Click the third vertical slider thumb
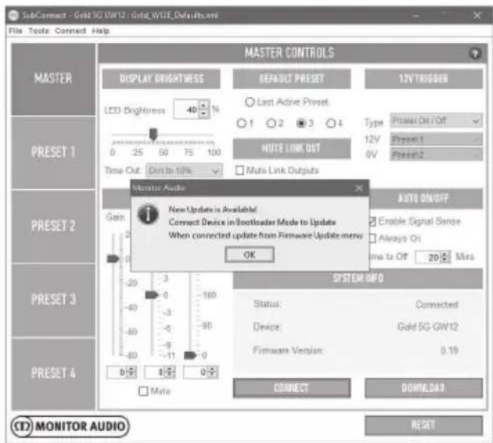 [190, 355]
